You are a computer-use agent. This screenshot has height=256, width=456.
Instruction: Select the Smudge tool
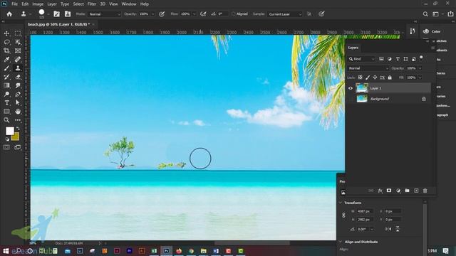(18, 85)
